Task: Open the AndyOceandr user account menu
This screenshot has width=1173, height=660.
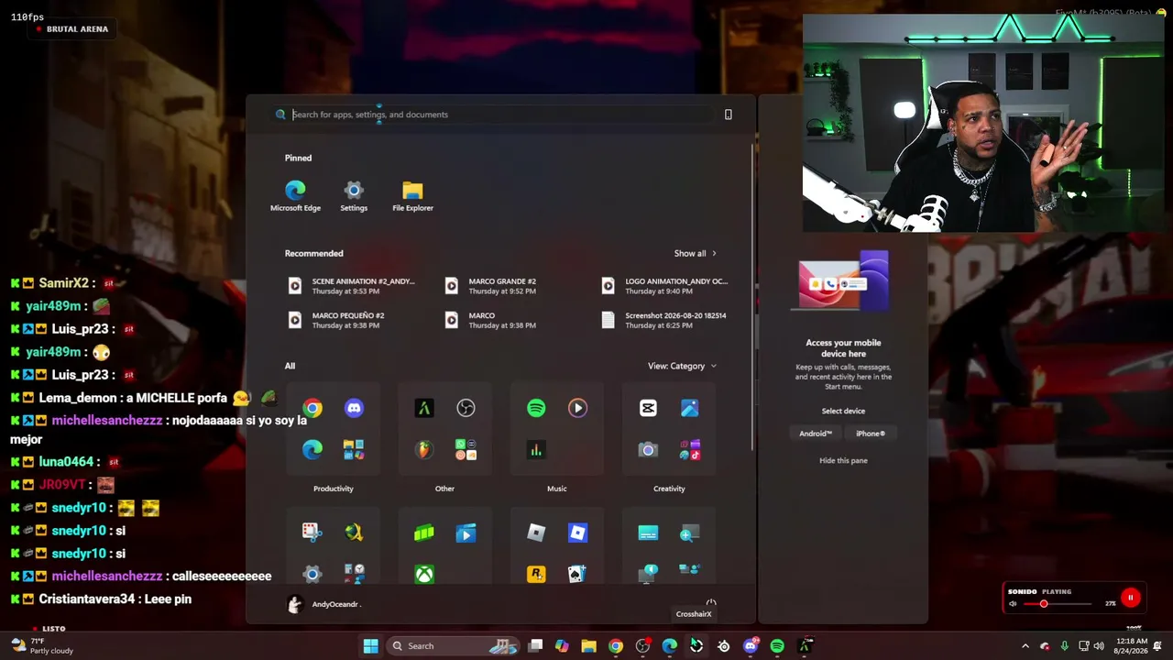Action: click(x=324, y=604)
